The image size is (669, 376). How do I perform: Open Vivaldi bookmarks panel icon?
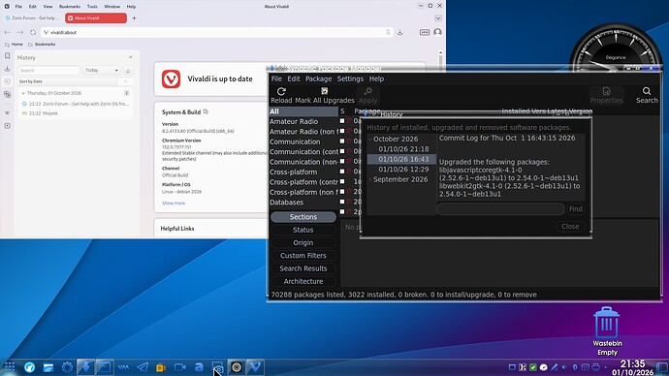click(7, 56)
